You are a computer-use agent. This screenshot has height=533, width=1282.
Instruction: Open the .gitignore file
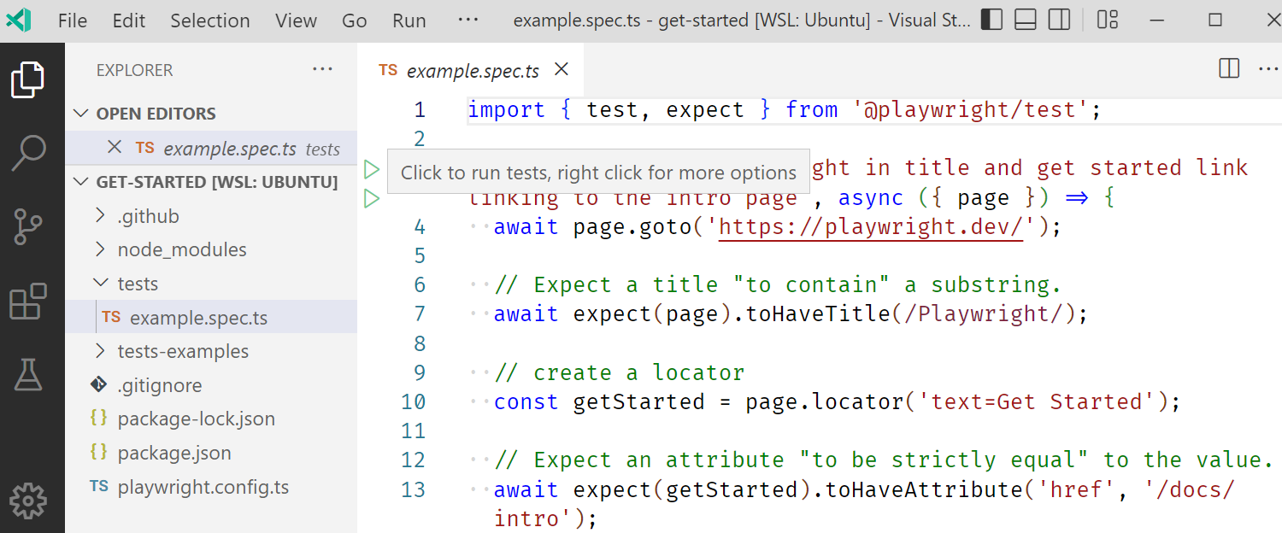[211, 385]
